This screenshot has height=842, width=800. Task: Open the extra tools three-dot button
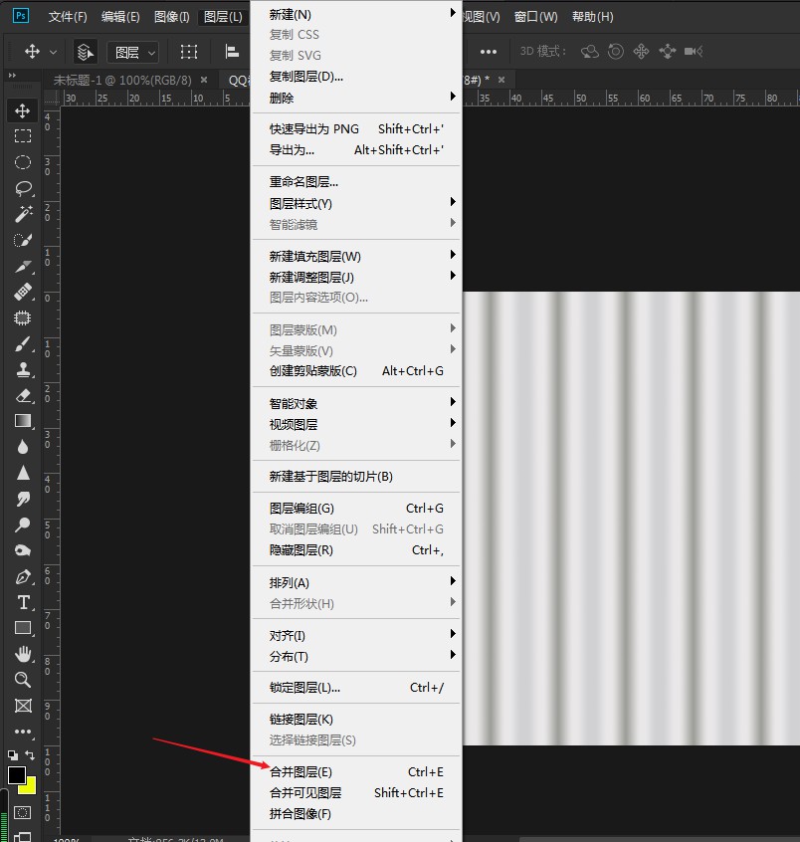(x=23, y=732)
